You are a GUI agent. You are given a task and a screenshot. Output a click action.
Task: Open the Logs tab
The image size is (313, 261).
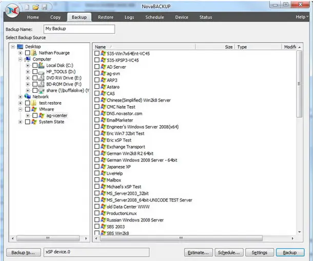(129, 17)
